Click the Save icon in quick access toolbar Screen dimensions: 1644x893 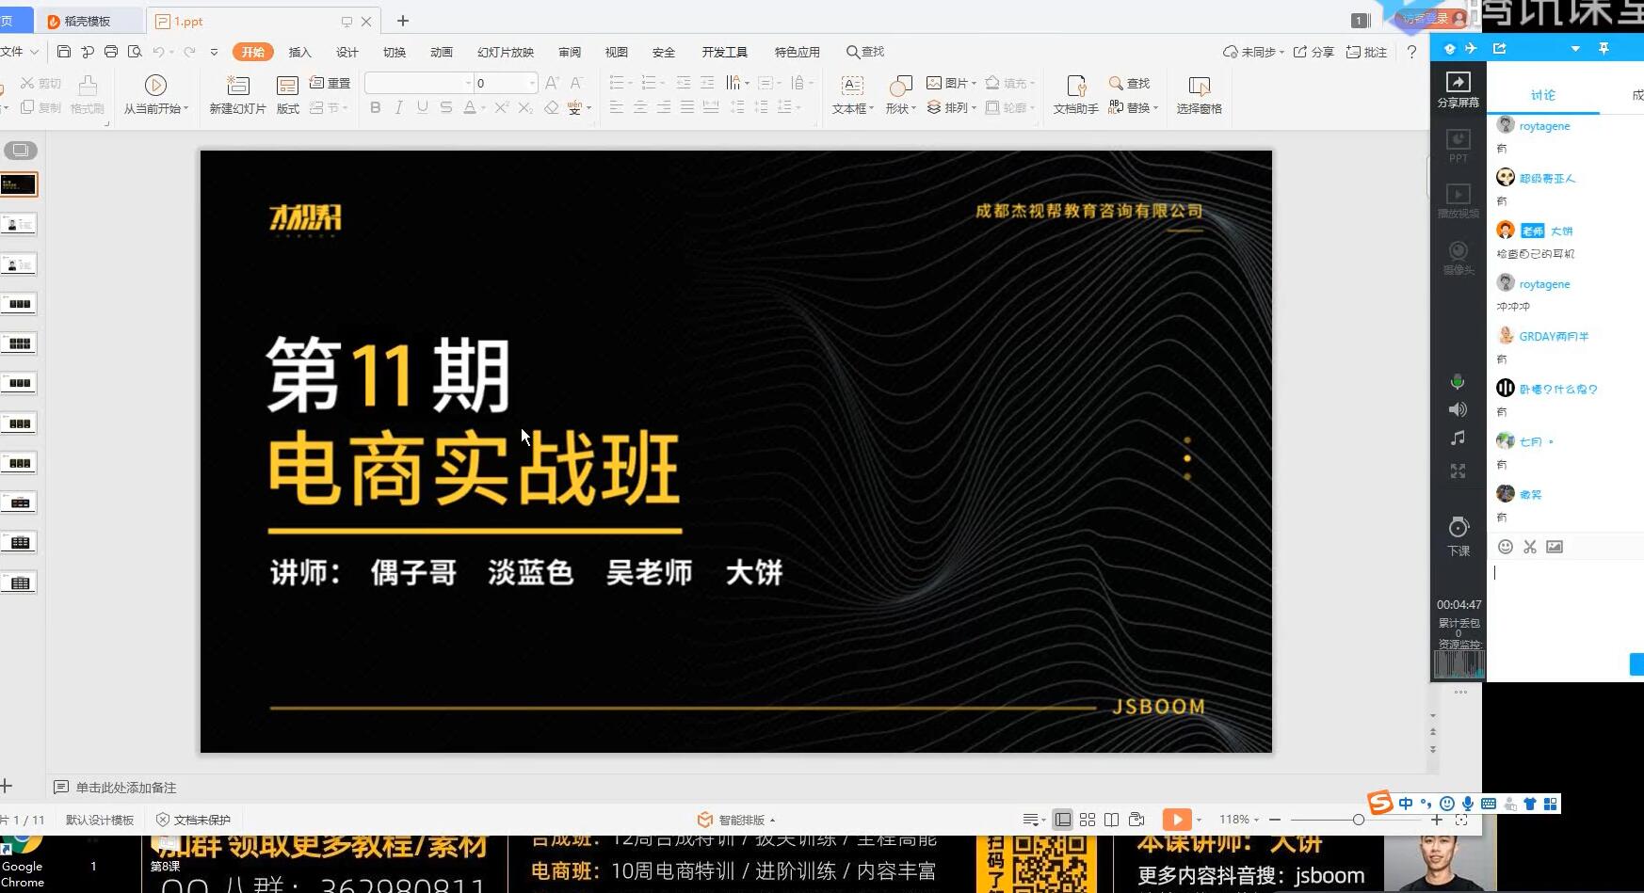[64, 52]
